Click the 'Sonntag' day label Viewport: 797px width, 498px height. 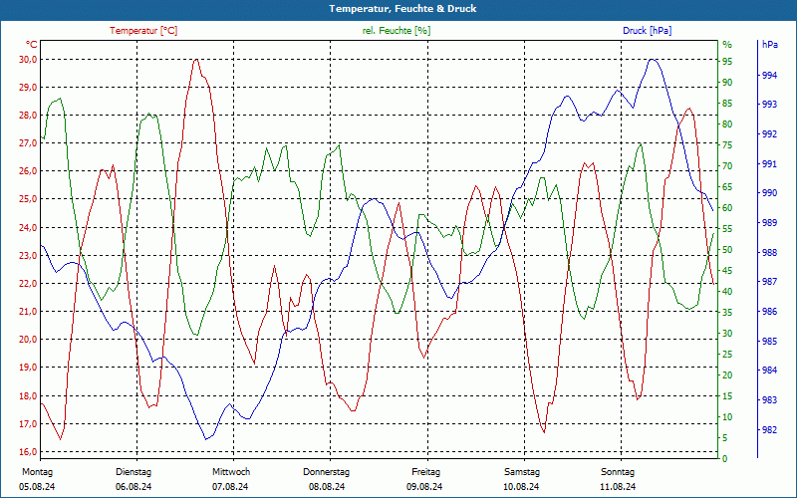(x=618, y=472)
